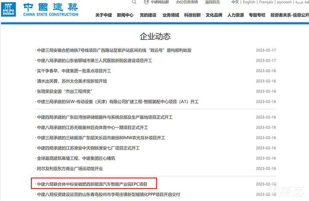Viewport: 309px width, 201px height.
Task: Open article on 青岛胶州李哥庄镇PPP项目
Action: [x=109, y=194]
